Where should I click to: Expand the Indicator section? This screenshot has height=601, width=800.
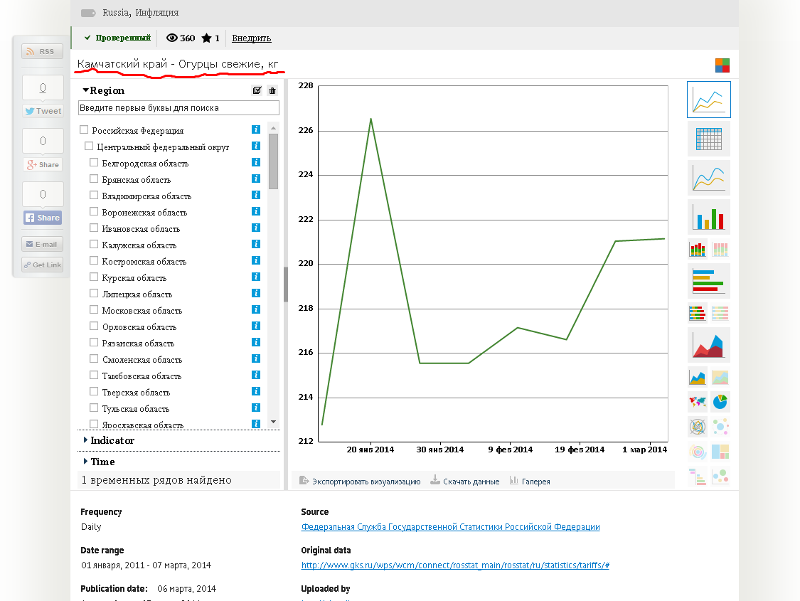[x=109, y=440]
